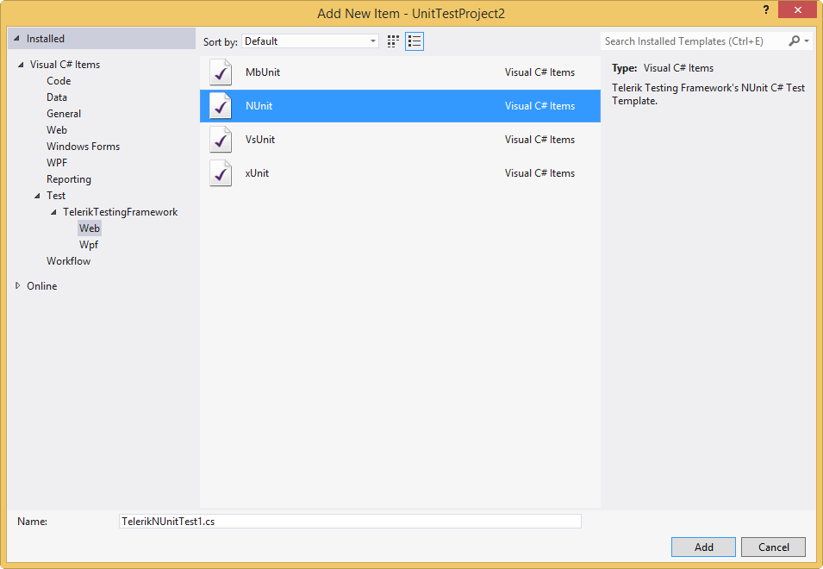Viewport: 823px width, 569px height.
Task: Click the NUnit template checkmark icon
Action: coord(221,106)
